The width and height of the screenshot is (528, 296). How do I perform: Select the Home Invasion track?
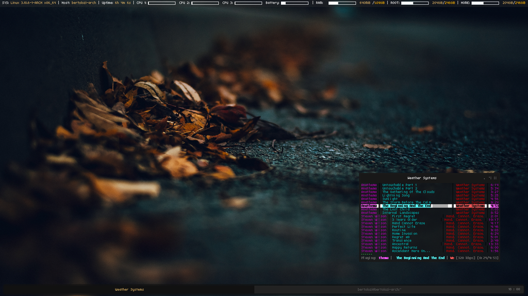coord(404,233)
